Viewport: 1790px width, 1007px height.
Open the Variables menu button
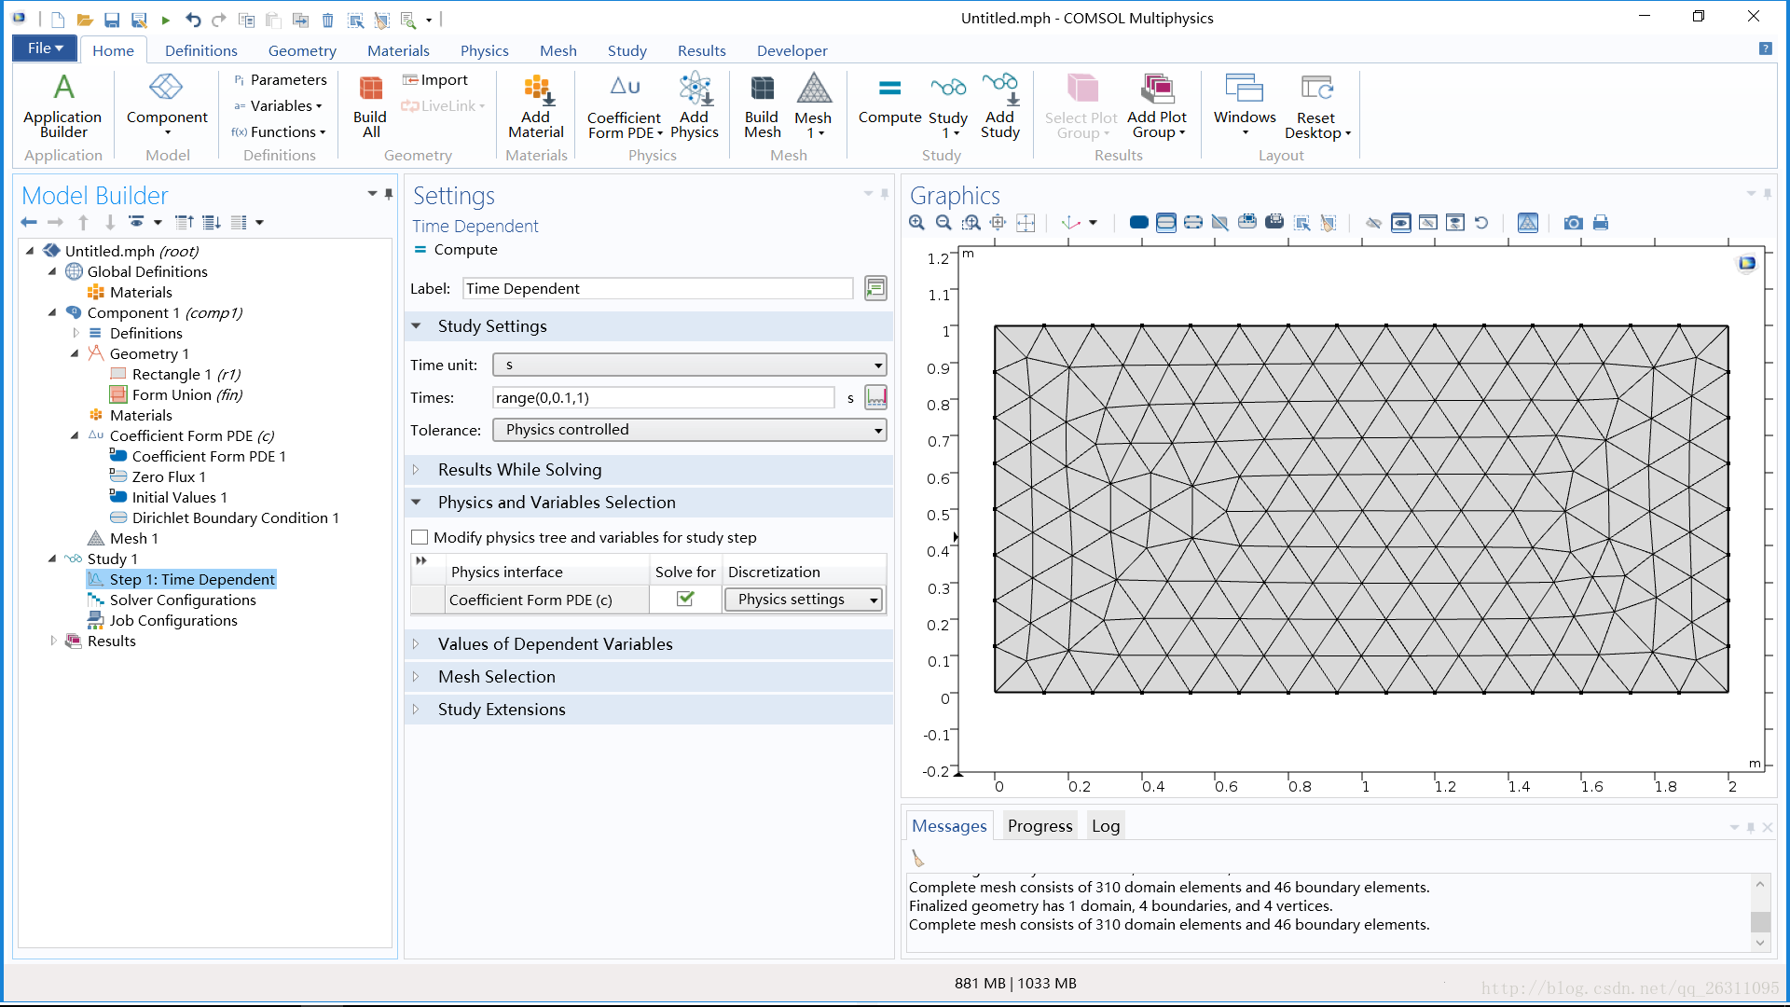279,106
